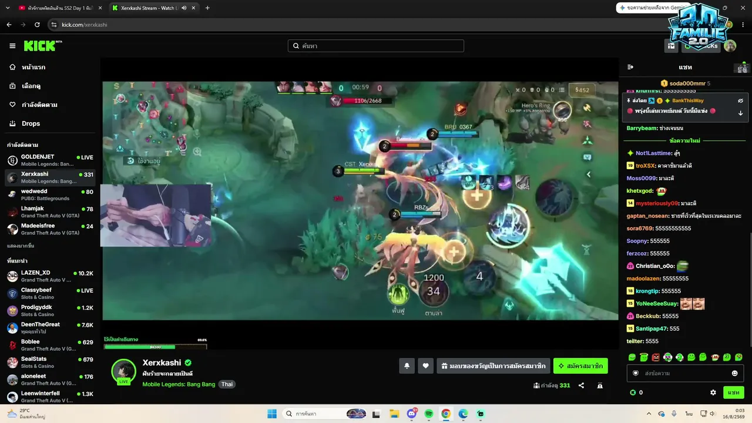Open the weather widget showing 29°C
The height and width of the screenshot is (423, 752).
pyautogui.click(x=26, y=414)
